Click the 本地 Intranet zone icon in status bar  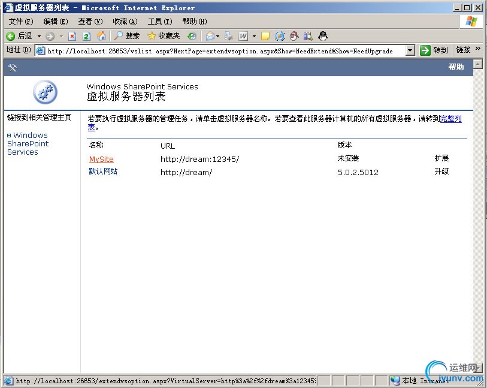click(x=395, y=380)
